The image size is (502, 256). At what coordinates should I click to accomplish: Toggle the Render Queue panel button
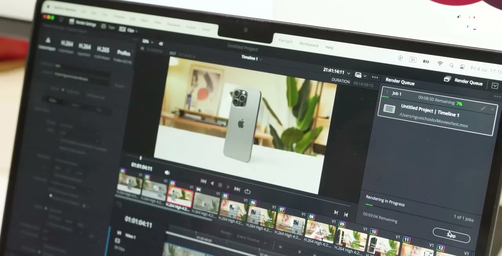coord(464,81)
